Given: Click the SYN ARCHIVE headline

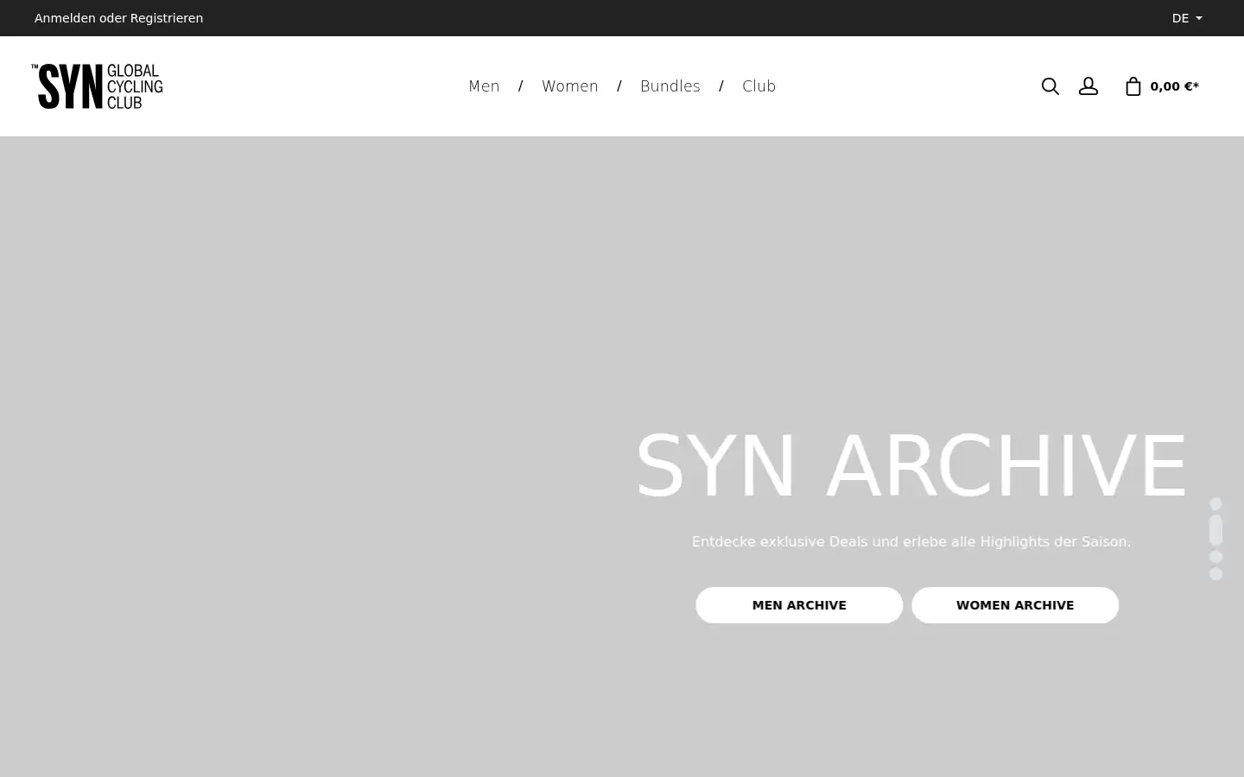Looking at the screenshot, I should 911,466.
